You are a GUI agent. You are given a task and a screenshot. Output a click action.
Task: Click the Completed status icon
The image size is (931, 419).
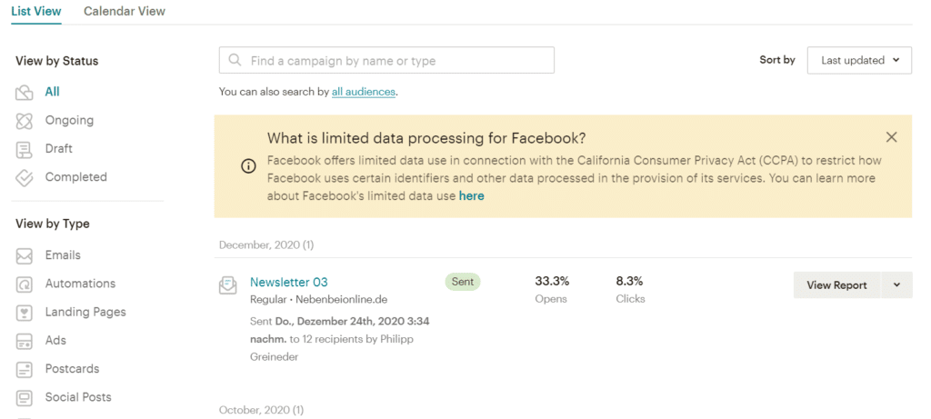coord(25,178)
